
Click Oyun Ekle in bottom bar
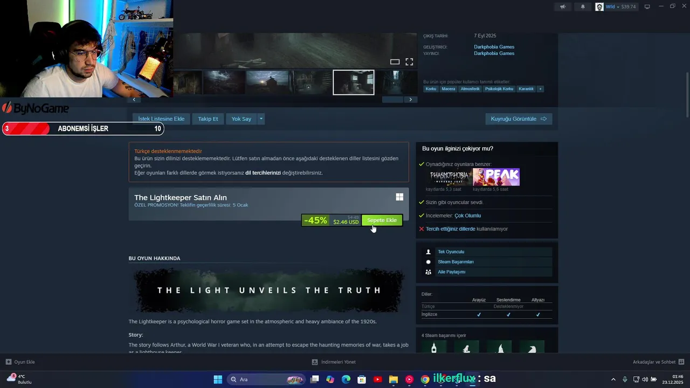(x=20, y=362)
